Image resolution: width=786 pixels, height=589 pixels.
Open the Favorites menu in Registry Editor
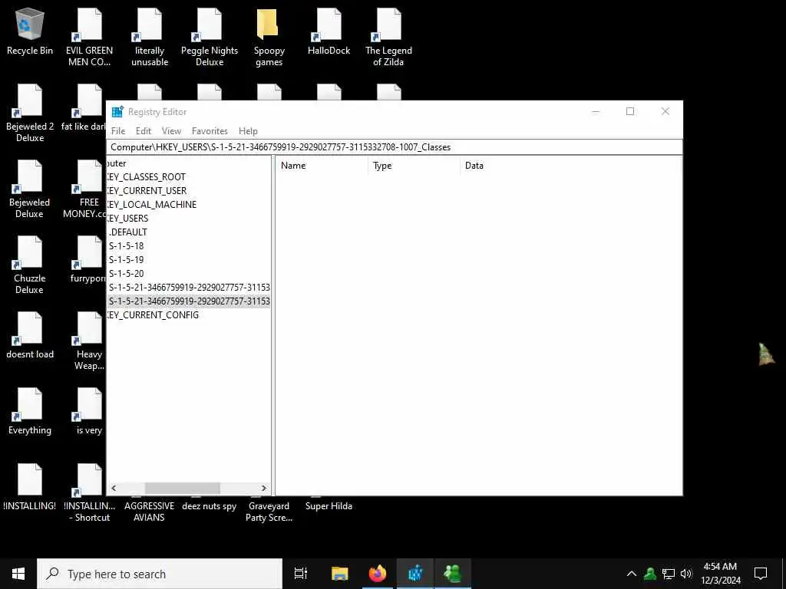(210, 130)
